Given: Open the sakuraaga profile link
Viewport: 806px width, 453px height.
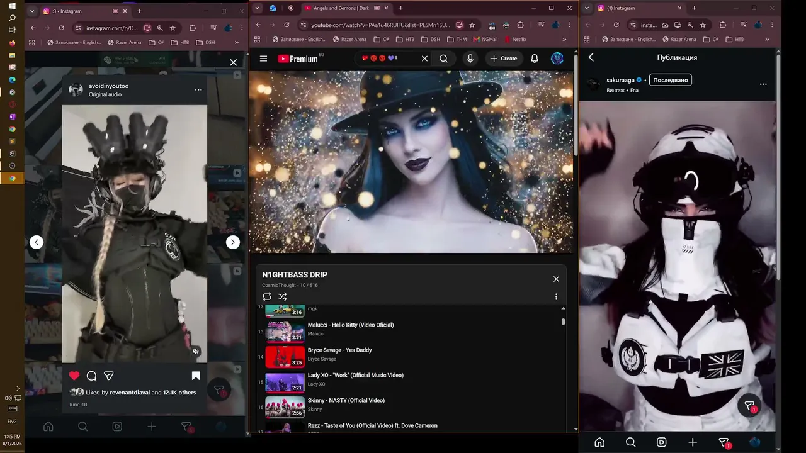Looking at the screenshot, I should pyautogui.click(x=620, y=81).
